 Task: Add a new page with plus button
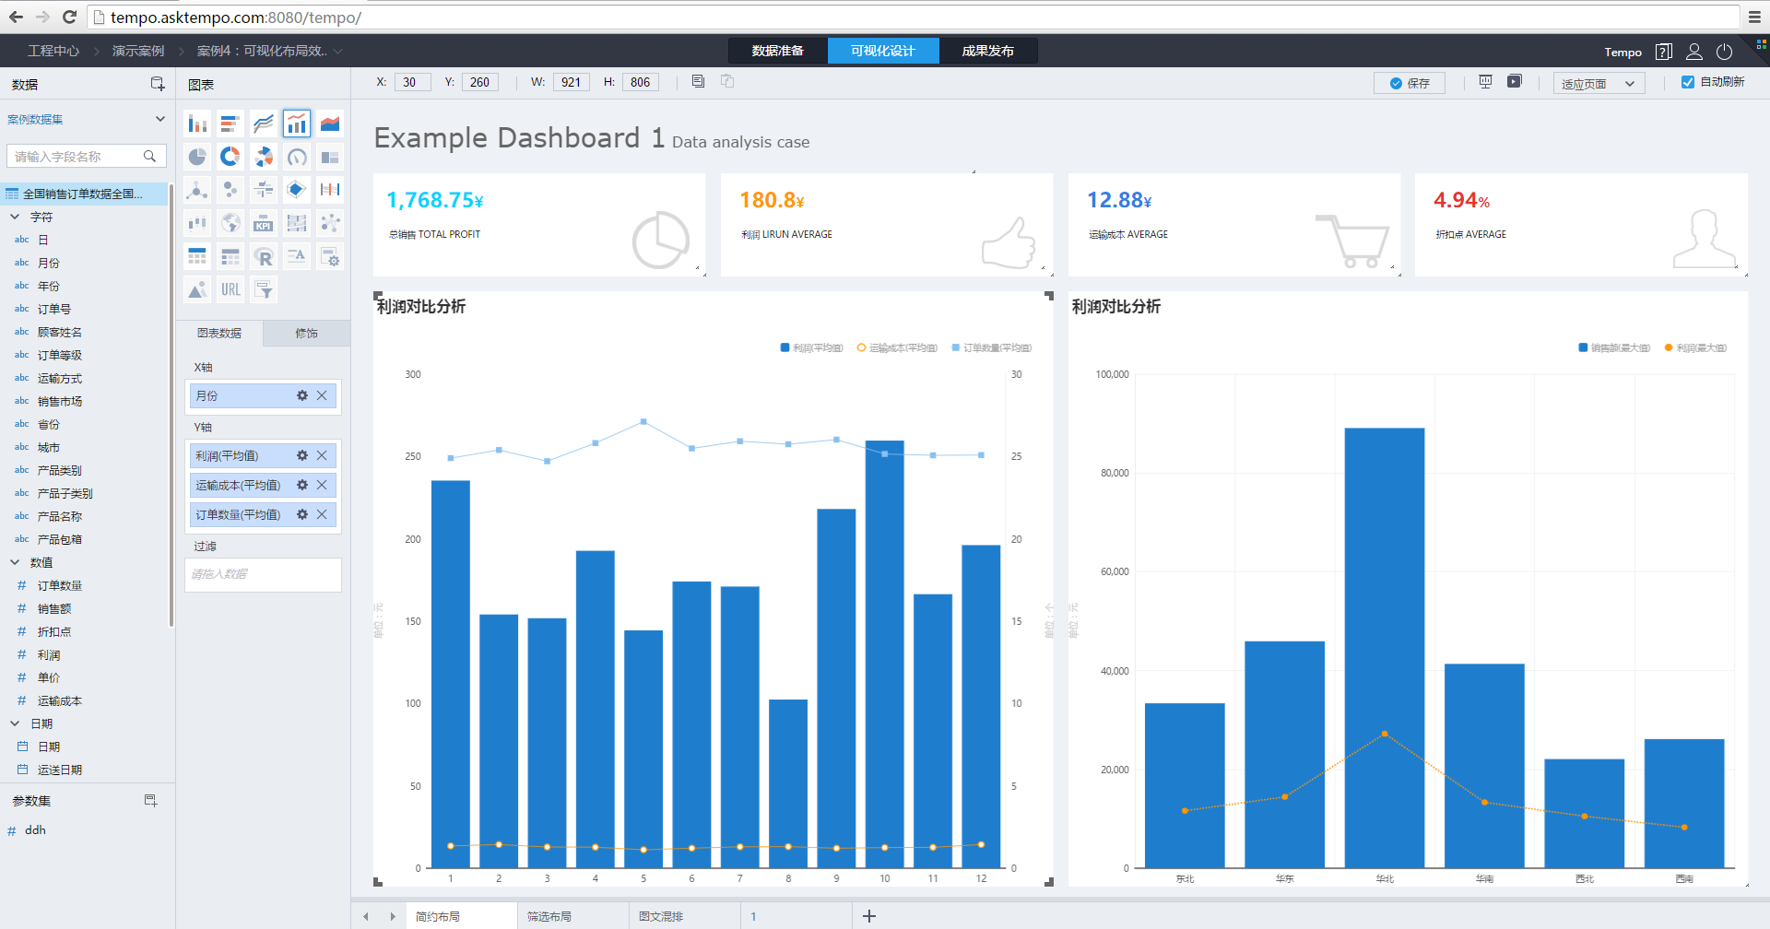pyautogui.click(x=868, y=916)
